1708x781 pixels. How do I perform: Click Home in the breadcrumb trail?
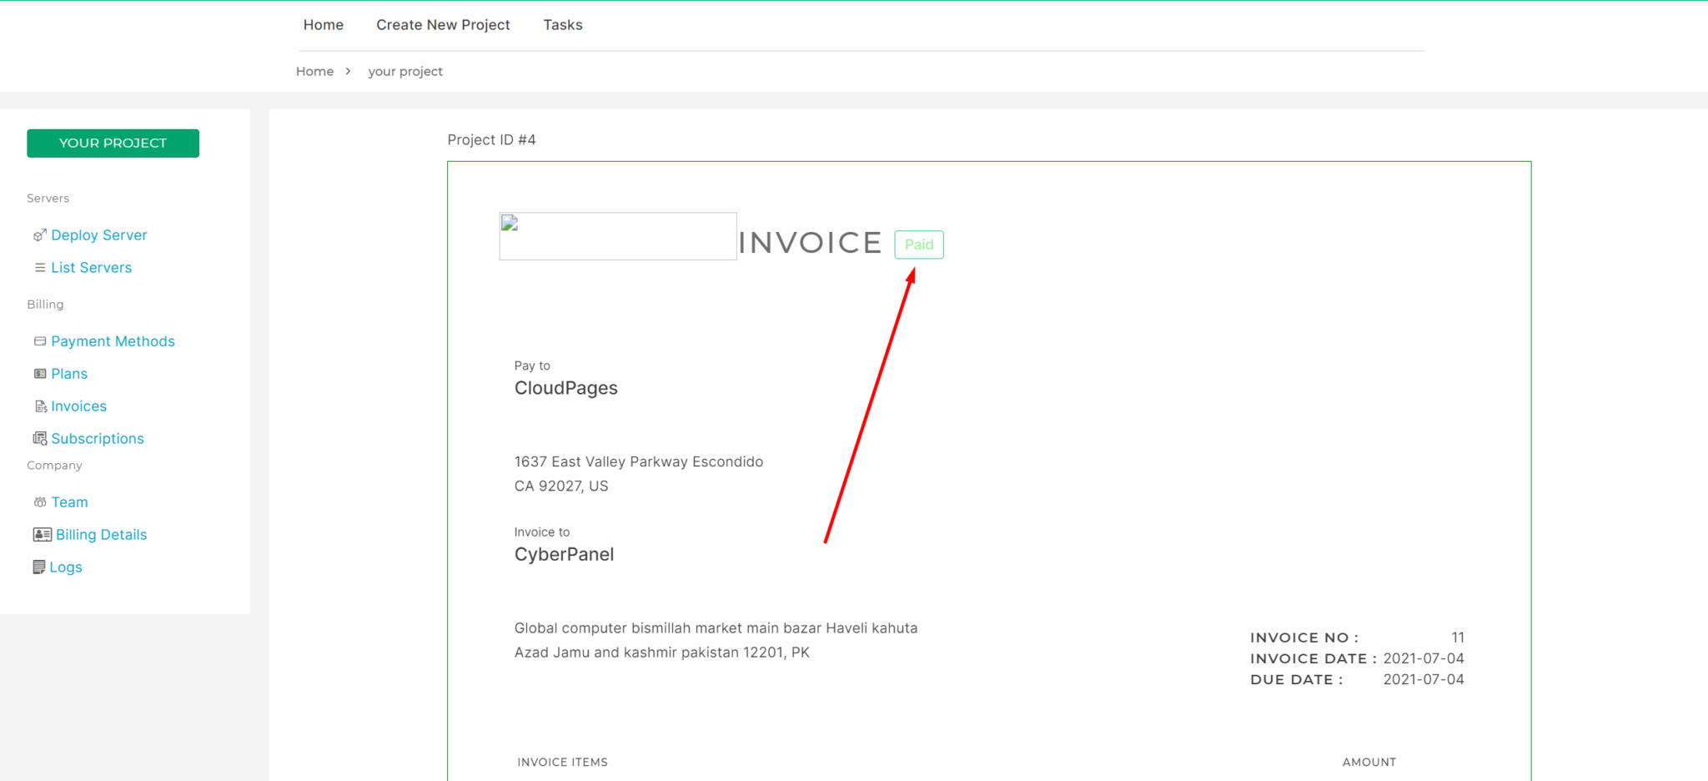314,71
